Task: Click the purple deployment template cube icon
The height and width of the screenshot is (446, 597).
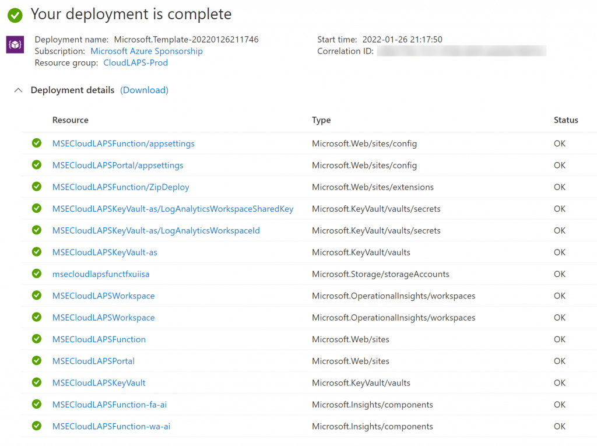Action: click(15, 44)
